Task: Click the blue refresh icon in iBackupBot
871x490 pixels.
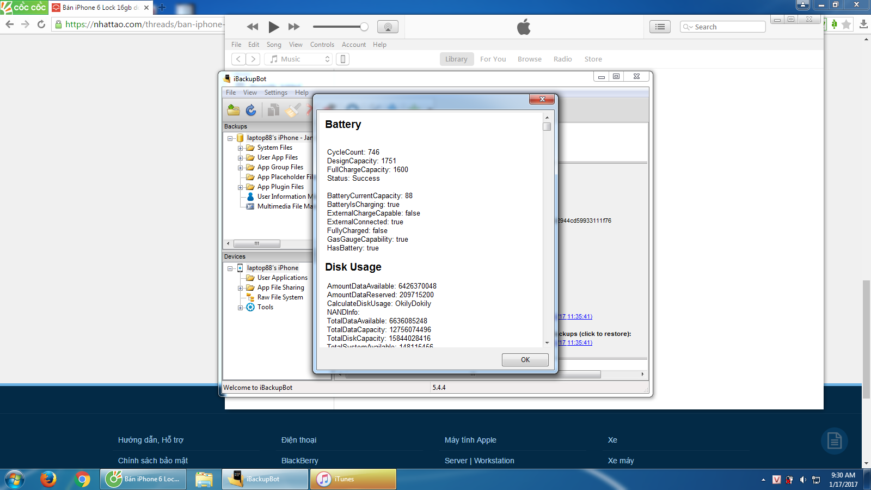Action: pos(251,110)
